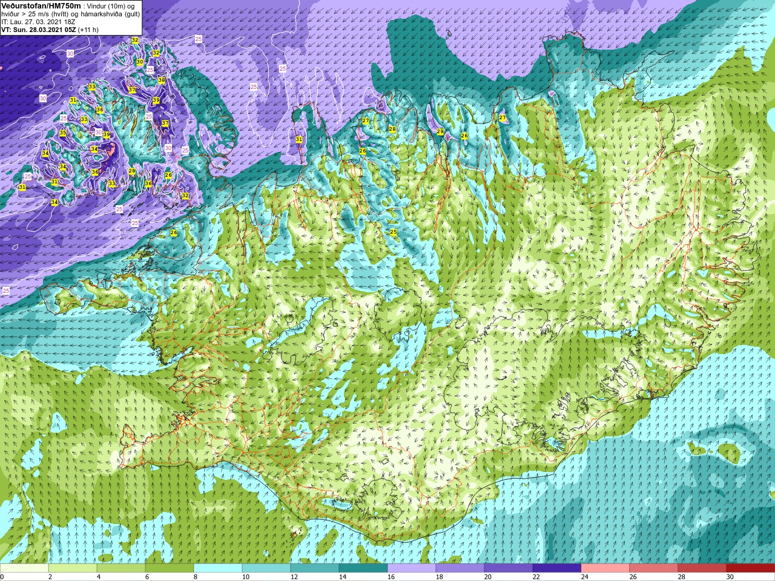Click the legend scale value '22'
This screenshot has height=581, width=775.
(536, 577)
